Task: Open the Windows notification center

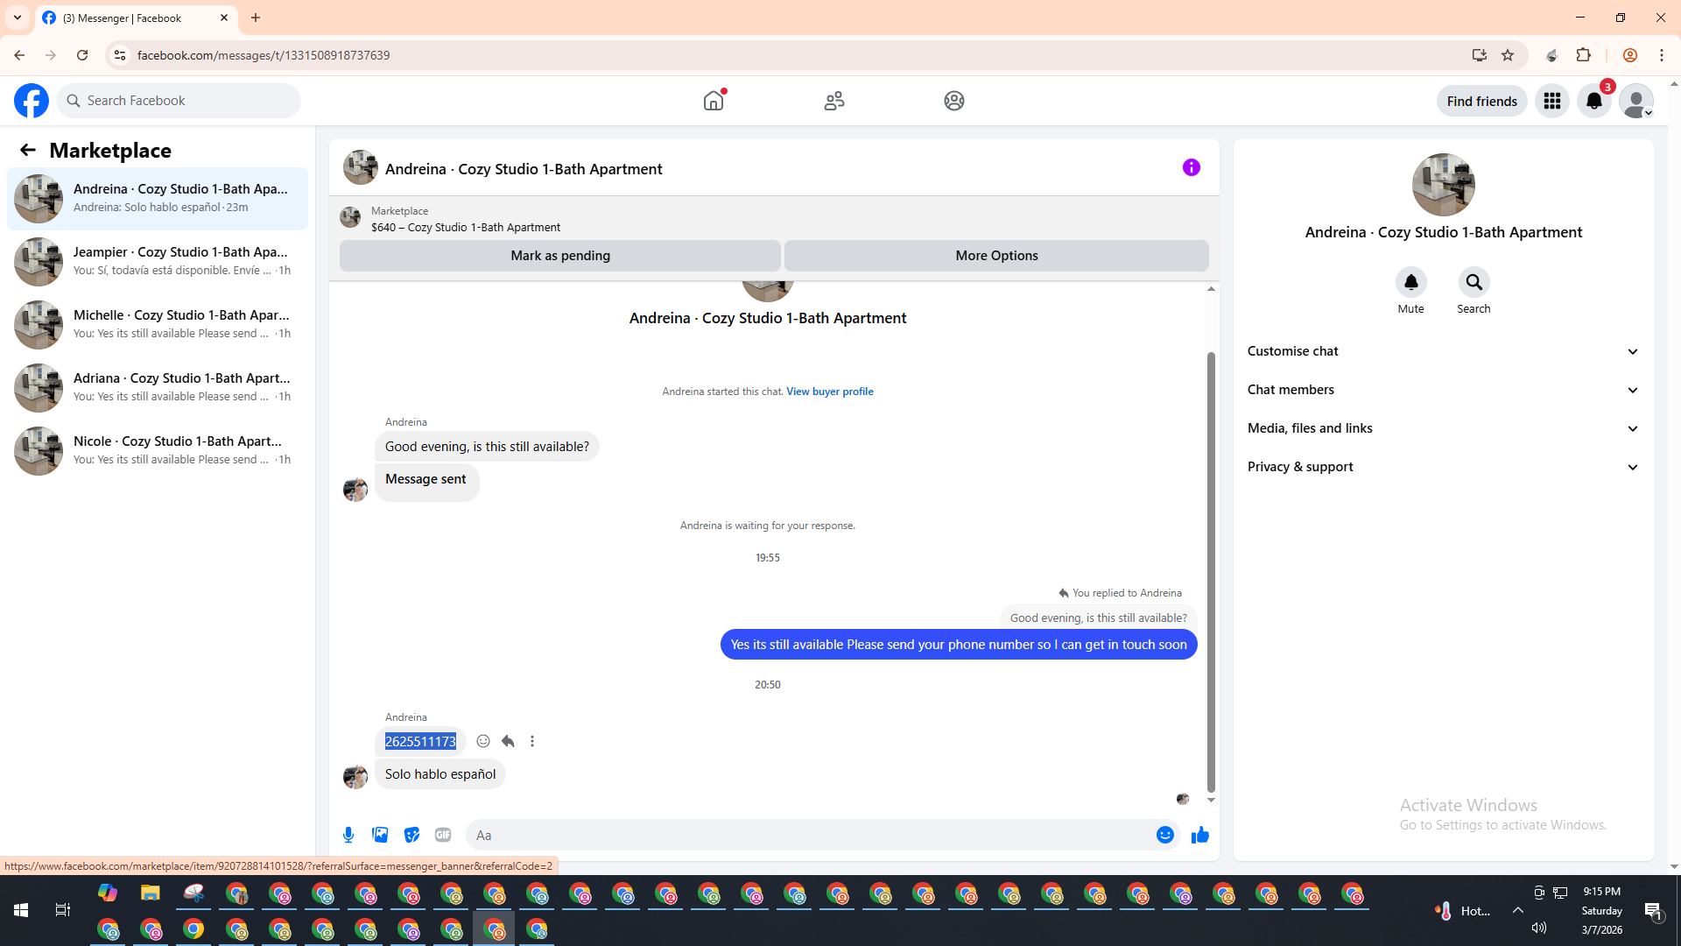Action: (x=1654, y=911)
